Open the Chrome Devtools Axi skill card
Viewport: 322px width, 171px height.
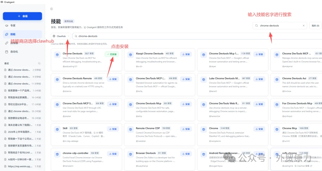[296, 84]
